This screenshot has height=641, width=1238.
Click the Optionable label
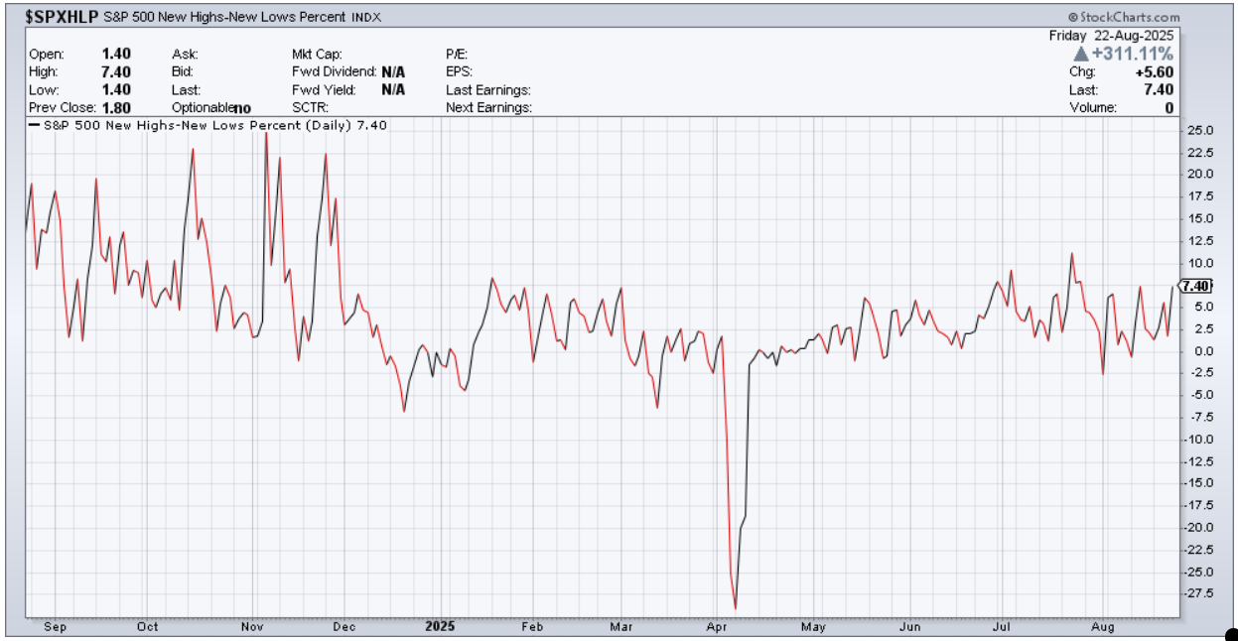tap(202, 107)
